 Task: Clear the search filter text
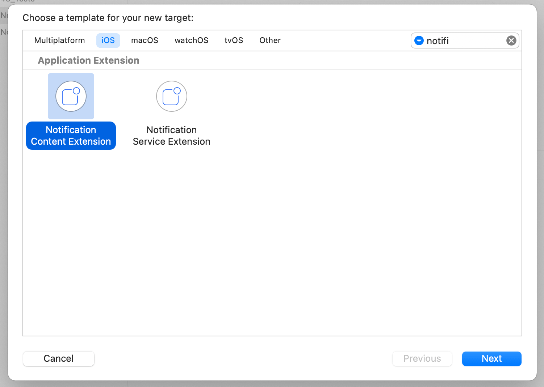[x=511, y=41]
